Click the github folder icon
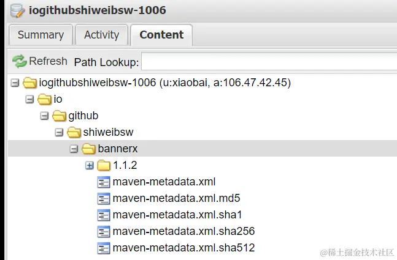The height and width of the screenshot is (260, 397). (60, 116)
